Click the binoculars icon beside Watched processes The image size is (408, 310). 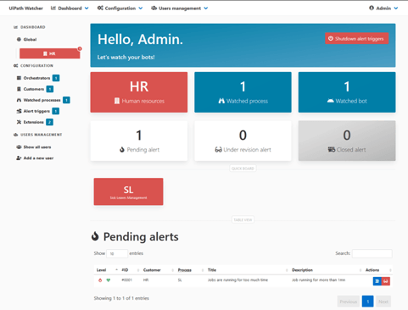pyautogui.click(x=19, y=100)
